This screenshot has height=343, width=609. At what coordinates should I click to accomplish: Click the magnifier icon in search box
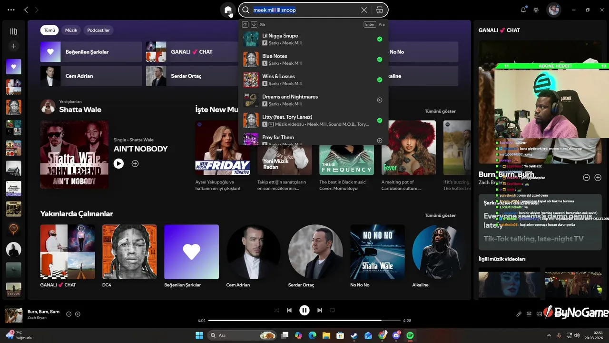click(x=246, y=10)
